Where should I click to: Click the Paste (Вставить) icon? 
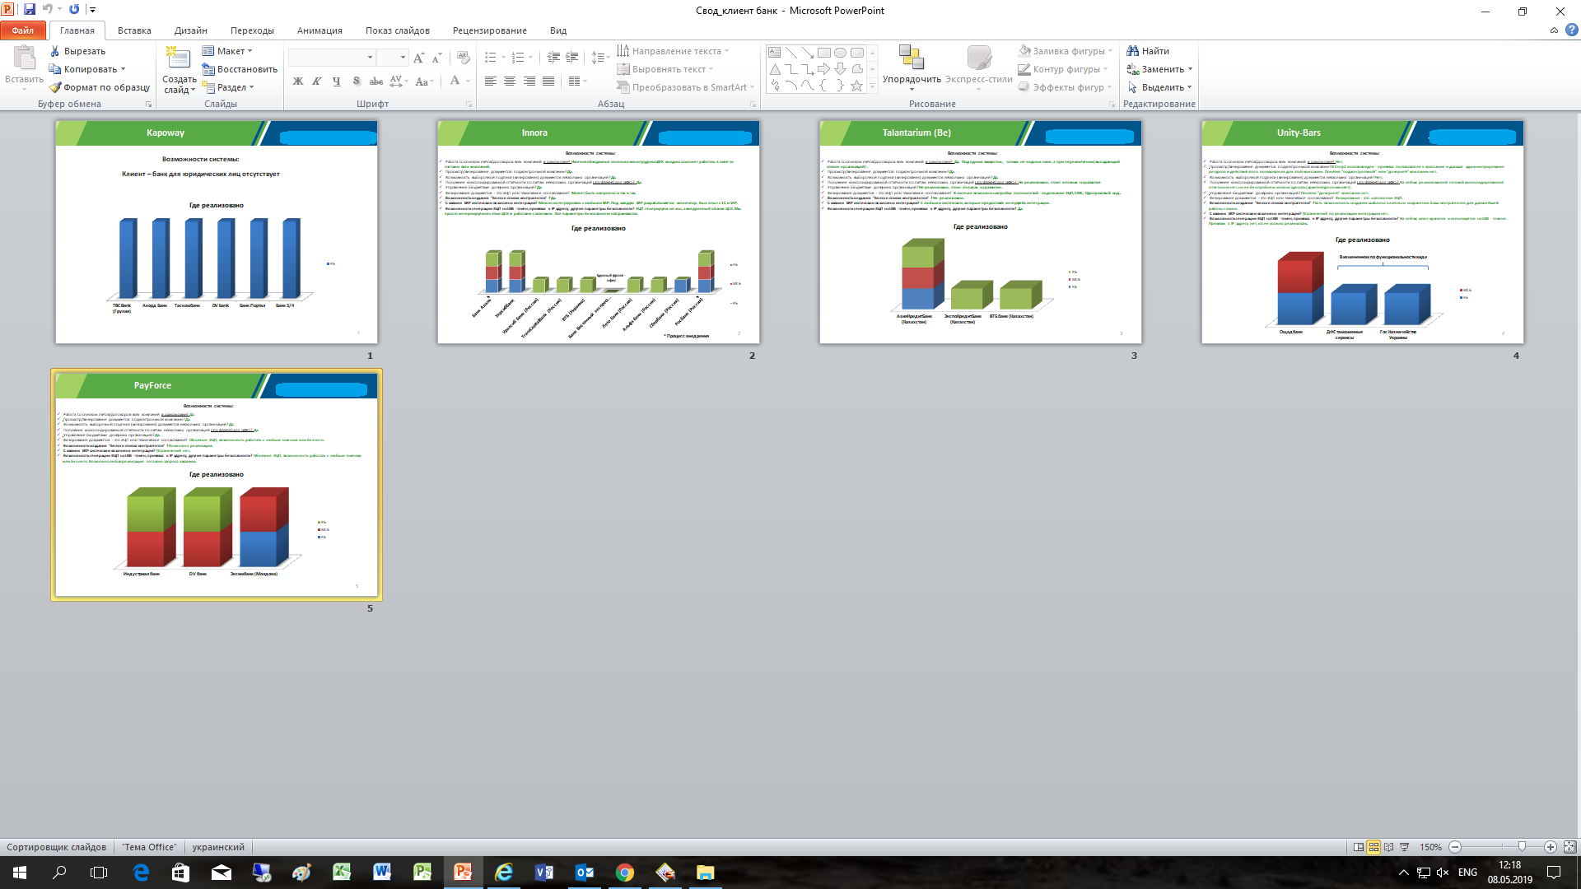(x=24, y=58)
